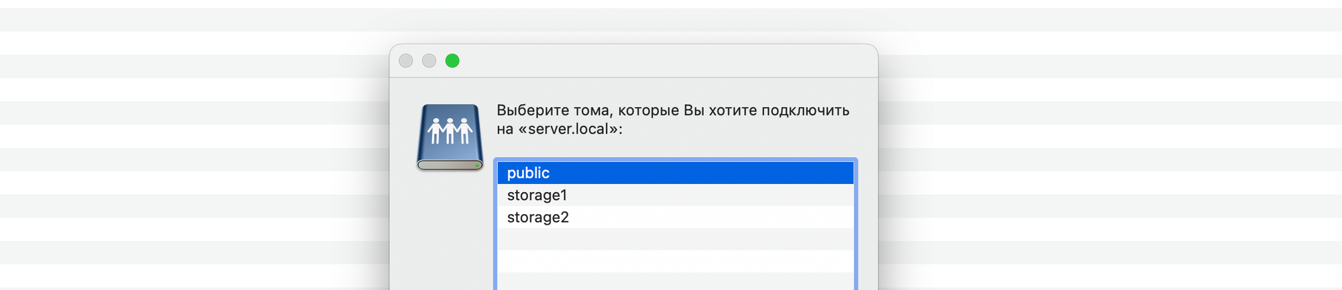The width and height of the screenshot is (1342, 290).
Task: Click the people figures on the drive icon
Action: (450, 130)
